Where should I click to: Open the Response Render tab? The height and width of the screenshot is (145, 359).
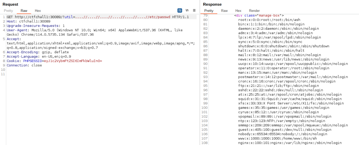[255, 11]
